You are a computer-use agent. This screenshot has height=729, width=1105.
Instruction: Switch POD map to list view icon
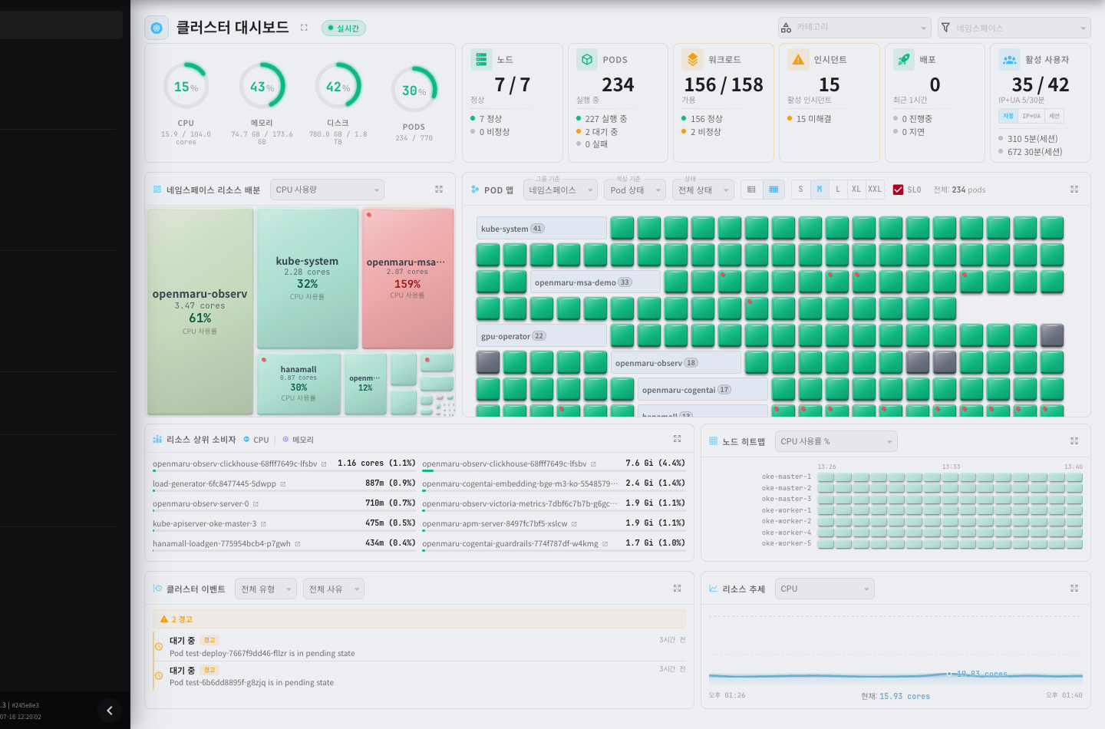point(751,190)
